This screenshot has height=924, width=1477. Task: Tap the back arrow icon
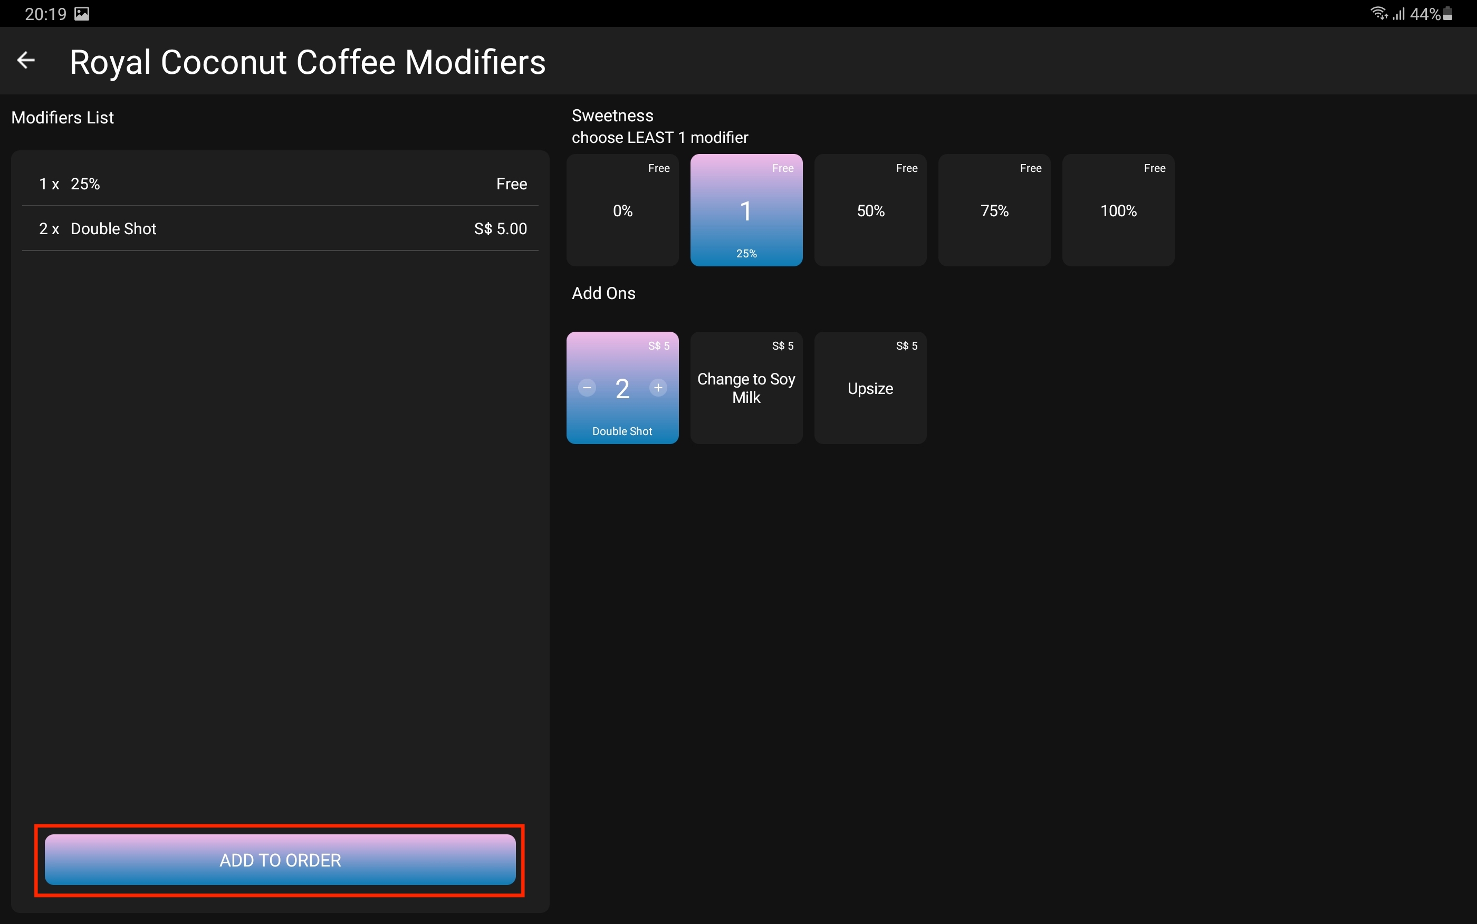coord(26,61)
